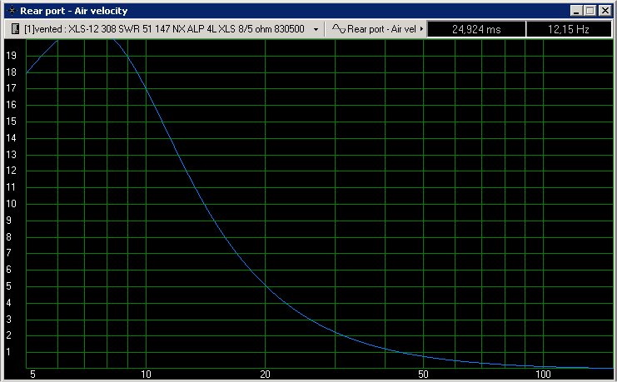Click the Y-axis label 12
The image size is (617, 382).
click(11, 171)
